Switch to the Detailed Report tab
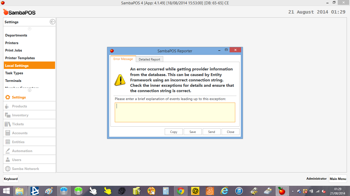The height and width of the screenshot is (196, 350). pos(149,59)
